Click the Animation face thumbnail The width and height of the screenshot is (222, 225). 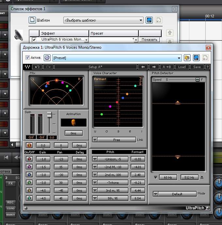click(x=73, y=123)
